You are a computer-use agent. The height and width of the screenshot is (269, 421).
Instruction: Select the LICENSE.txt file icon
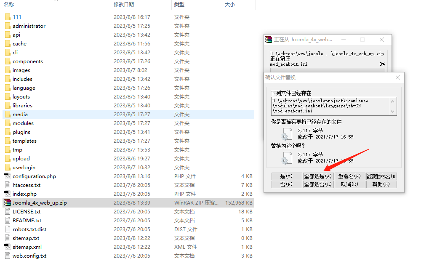click(7, 212)
